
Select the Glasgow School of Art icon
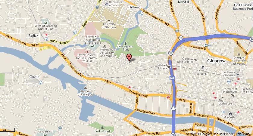pos(195,60)
